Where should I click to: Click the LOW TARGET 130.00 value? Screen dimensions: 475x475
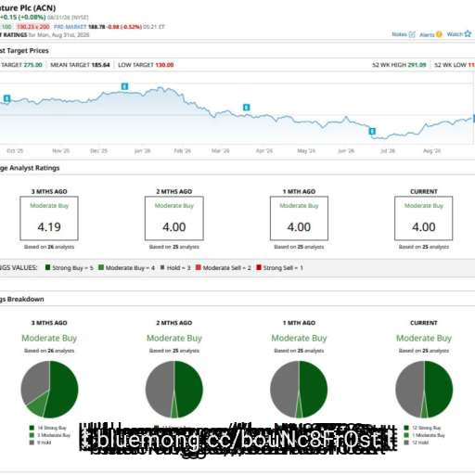[x=164, y=65]
